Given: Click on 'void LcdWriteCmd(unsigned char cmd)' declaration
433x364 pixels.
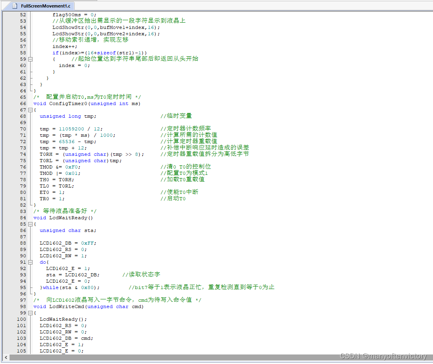Looking at the screenshot, I should point(89,307).
